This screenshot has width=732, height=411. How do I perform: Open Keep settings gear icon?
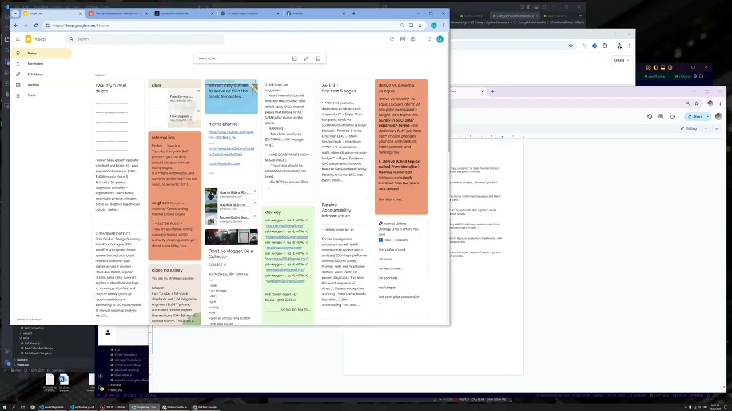pos(413,39)
